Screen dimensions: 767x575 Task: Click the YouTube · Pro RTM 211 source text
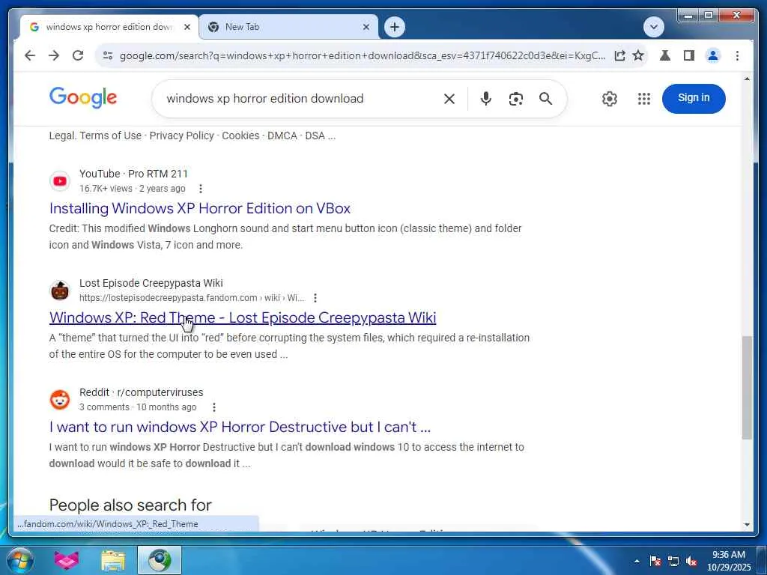click(133, 174)
